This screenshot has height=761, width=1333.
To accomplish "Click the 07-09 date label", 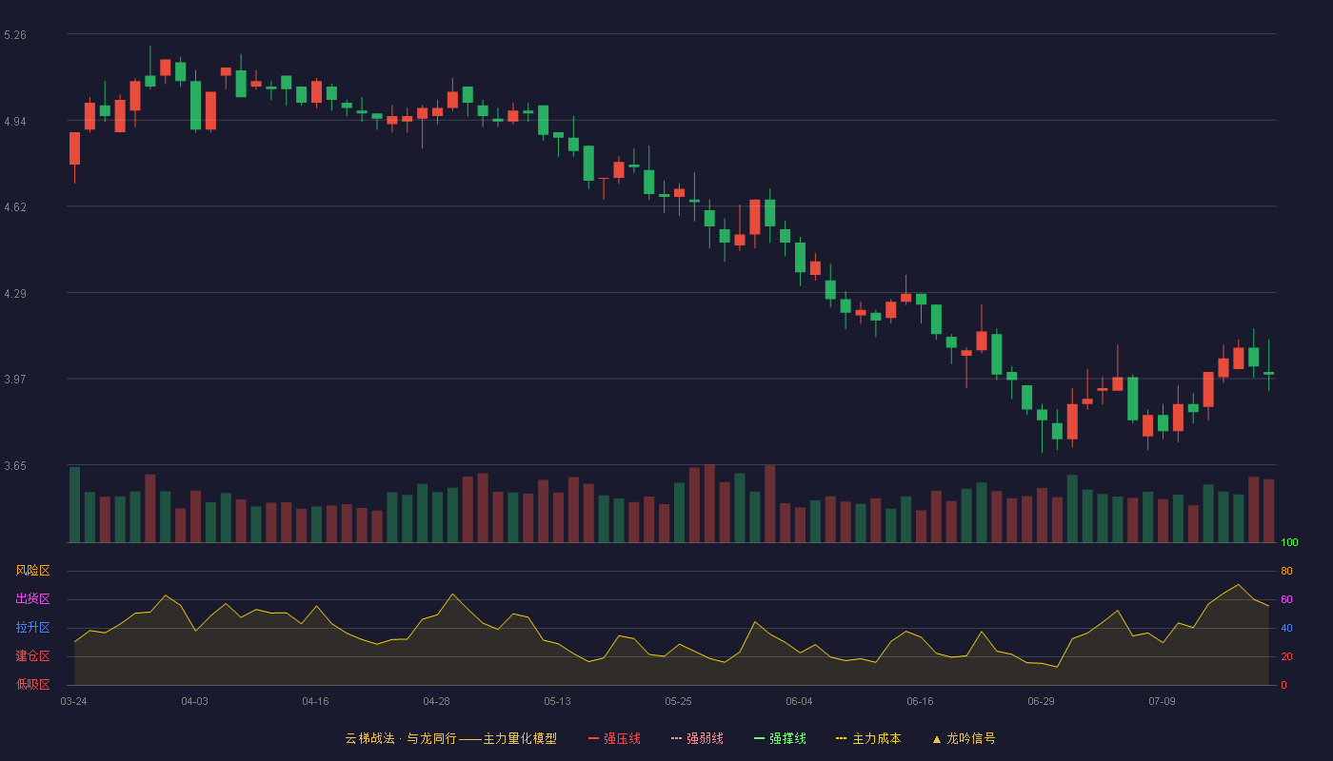I will (1162, 701).
